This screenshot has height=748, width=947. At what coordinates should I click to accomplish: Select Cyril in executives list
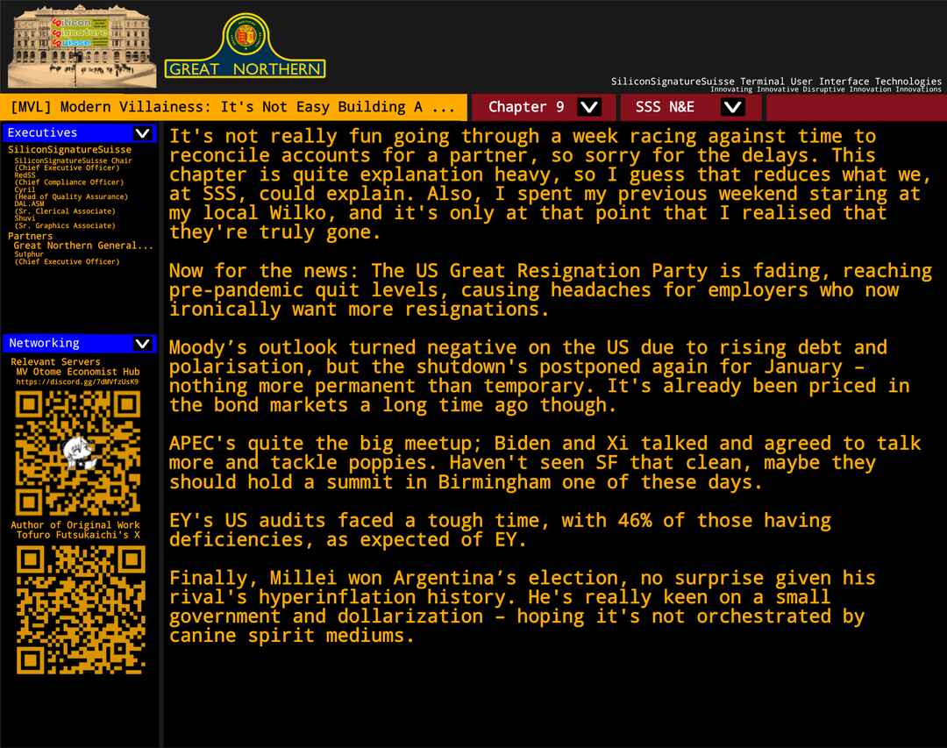tap(25, 189)
